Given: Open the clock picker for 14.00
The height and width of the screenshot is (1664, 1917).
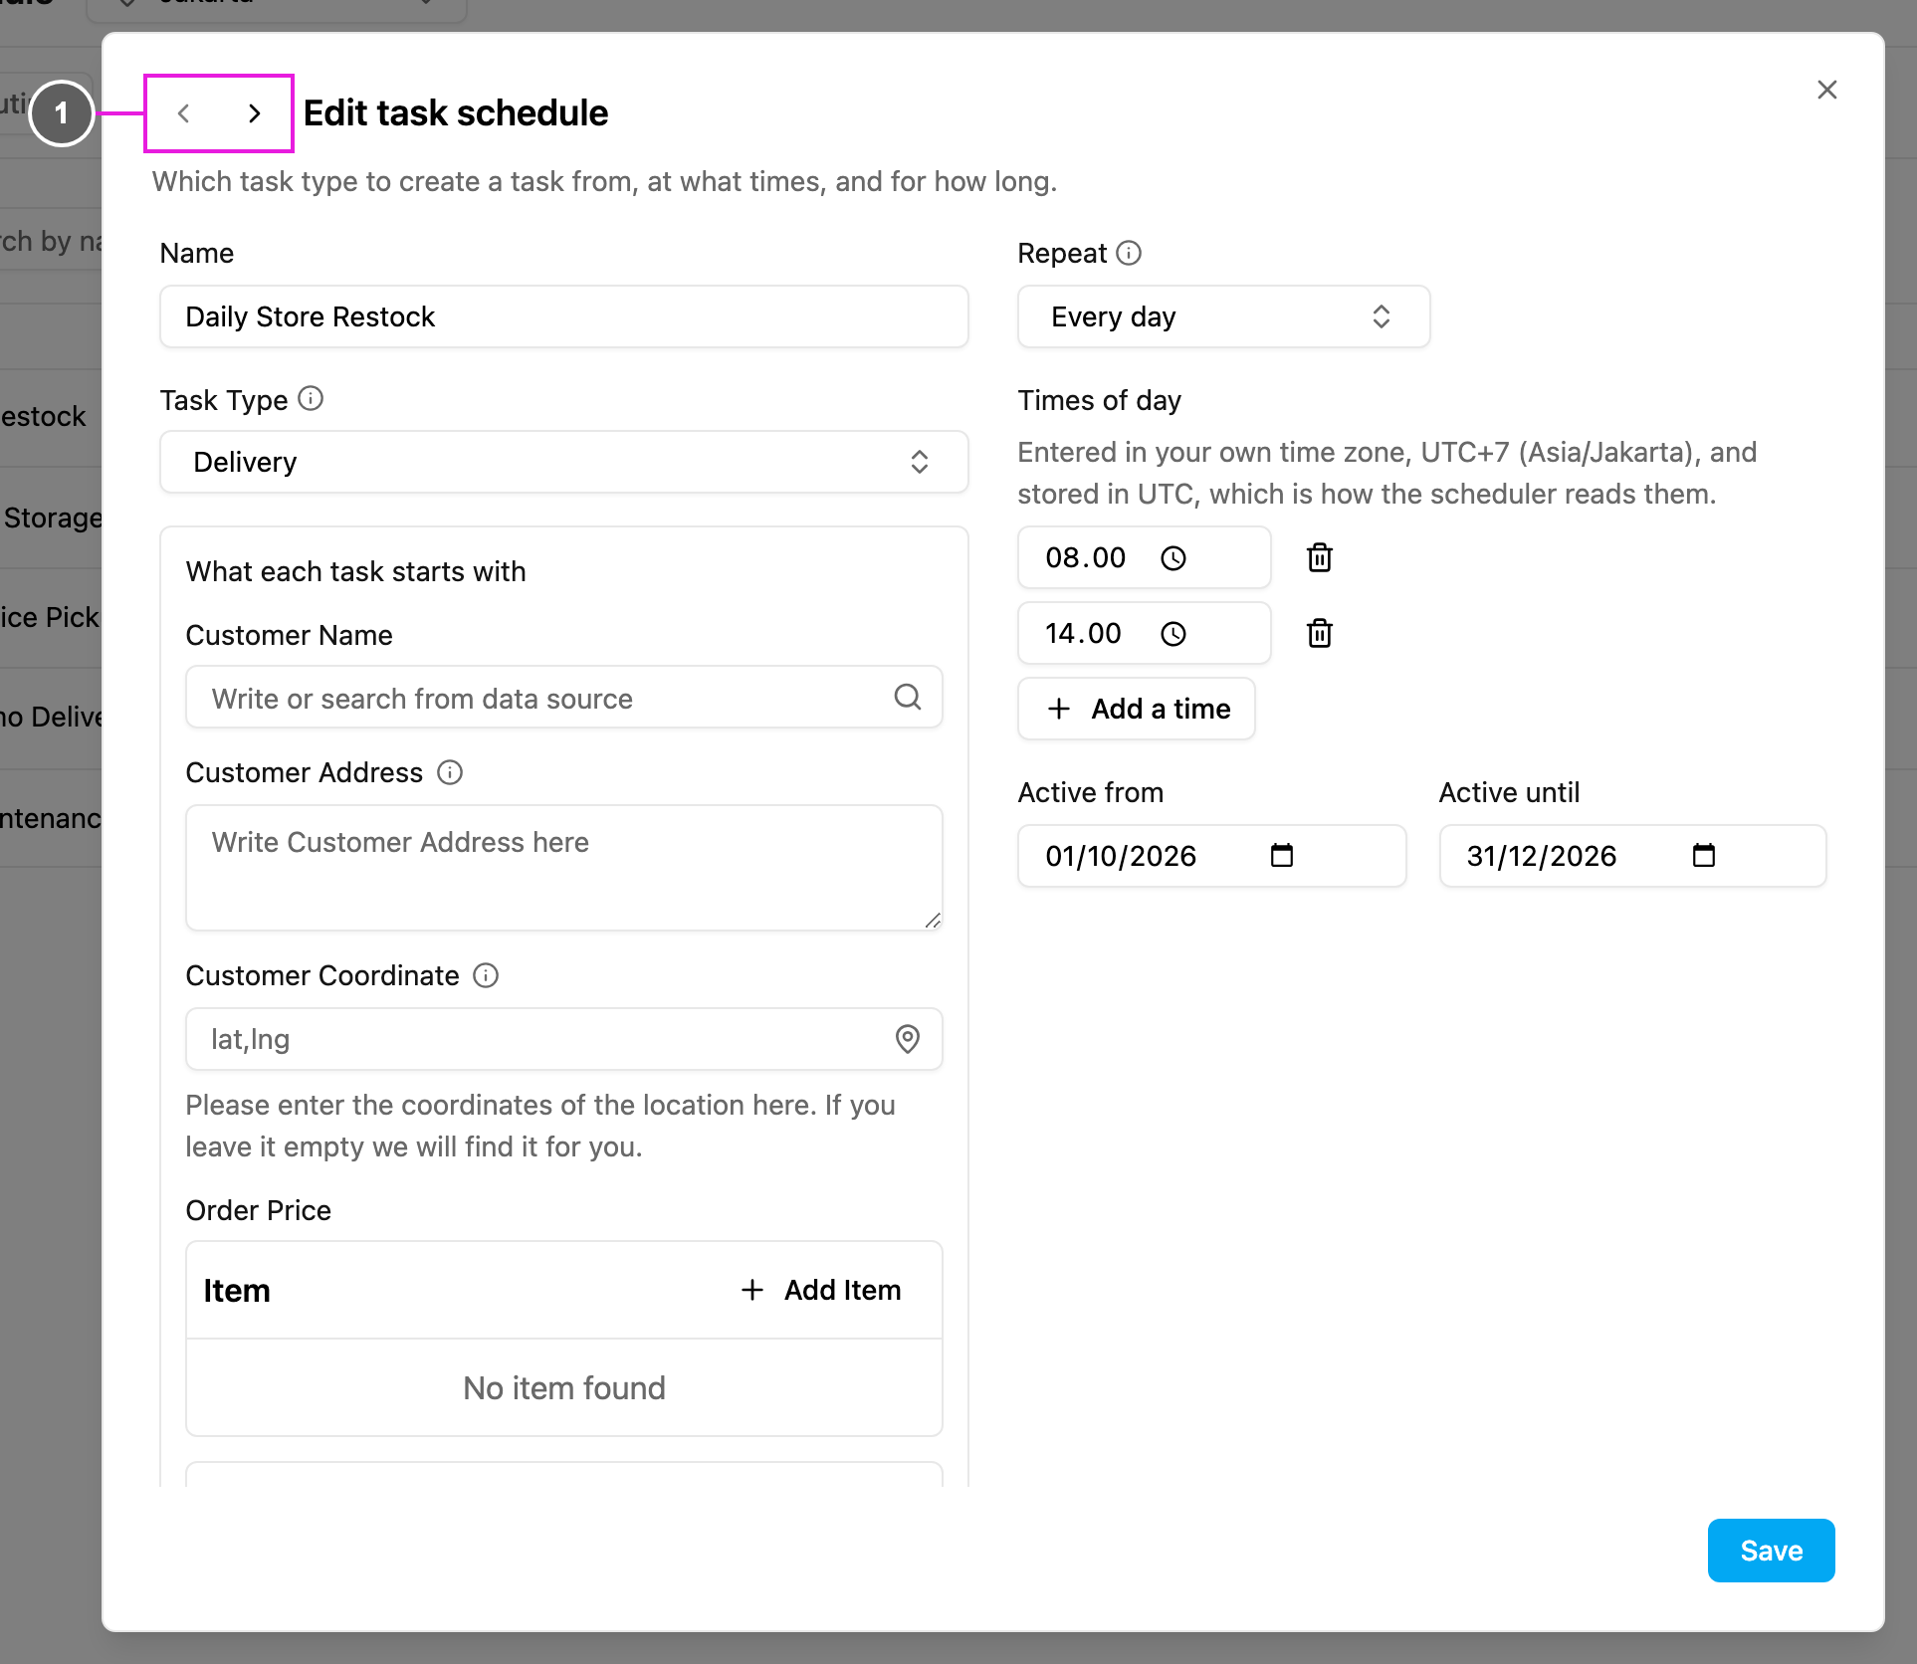Looking at the screenshot, I should click(1173, 634).
